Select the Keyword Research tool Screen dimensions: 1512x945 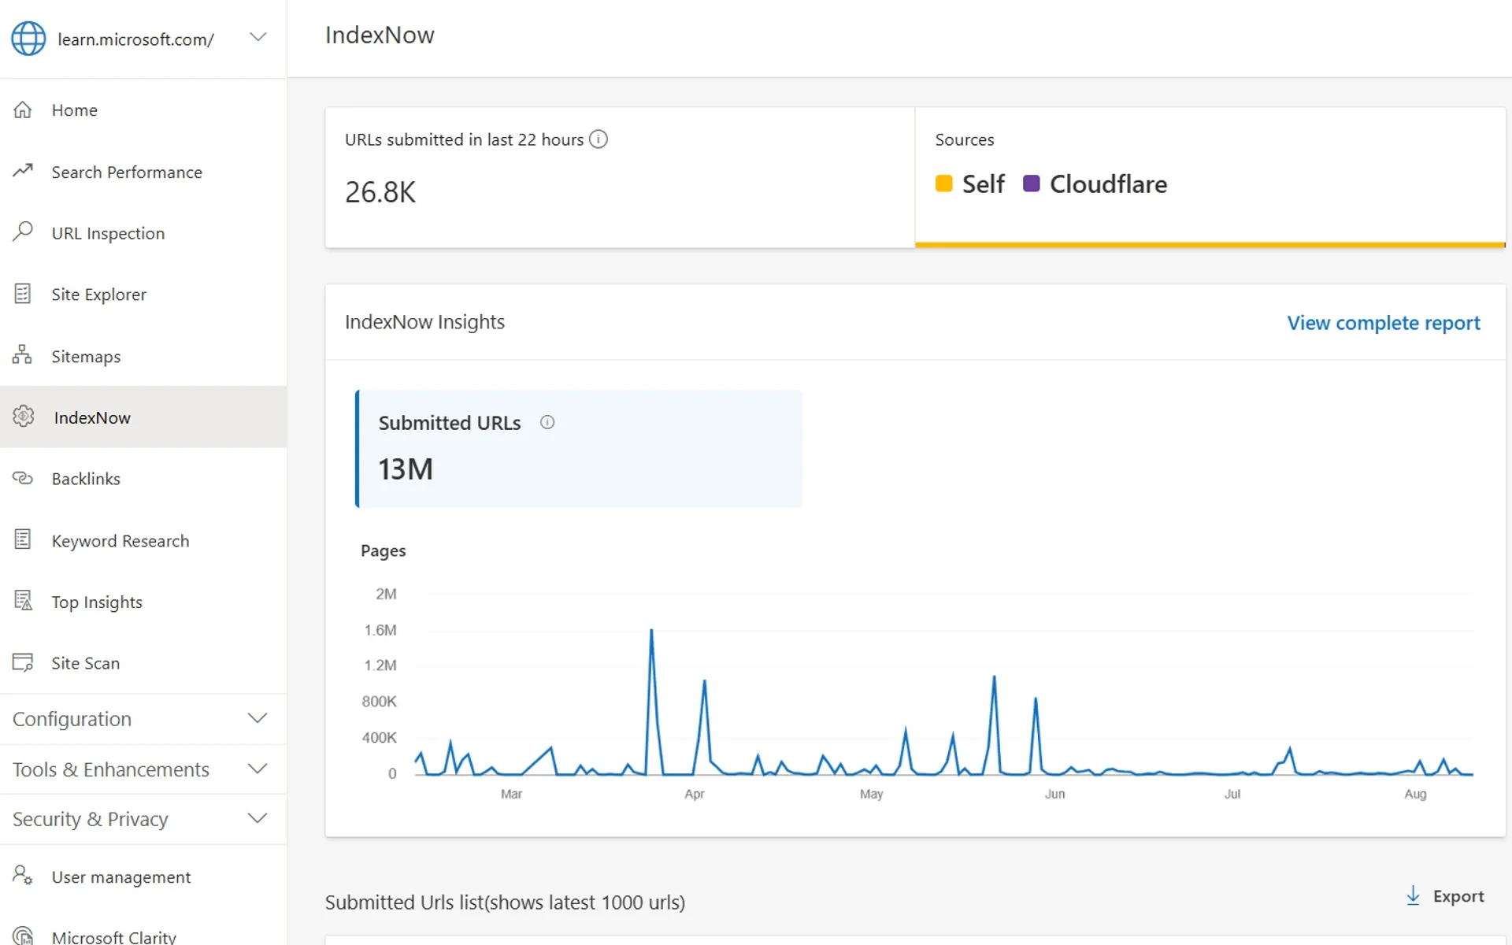[120, 540]
